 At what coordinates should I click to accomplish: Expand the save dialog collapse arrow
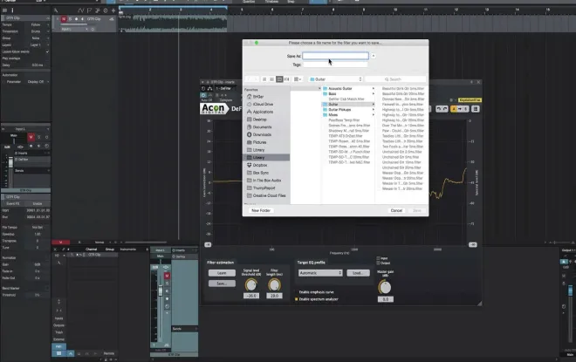pos(374,56)
